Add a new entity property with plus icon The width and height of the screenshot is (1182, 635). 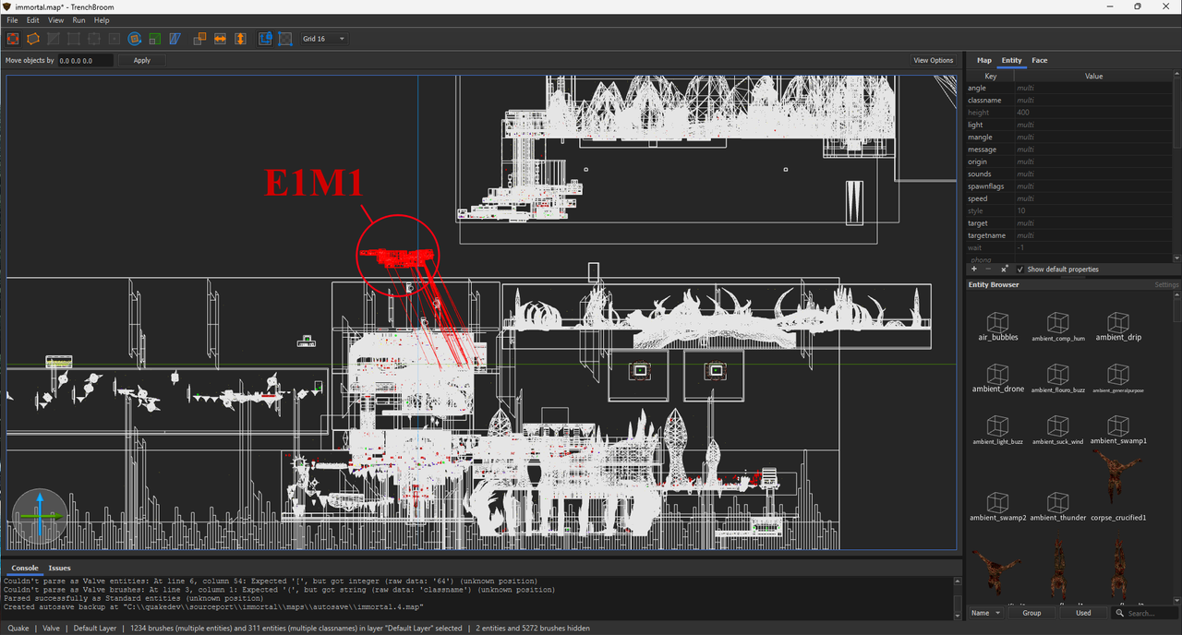[974, 269]
